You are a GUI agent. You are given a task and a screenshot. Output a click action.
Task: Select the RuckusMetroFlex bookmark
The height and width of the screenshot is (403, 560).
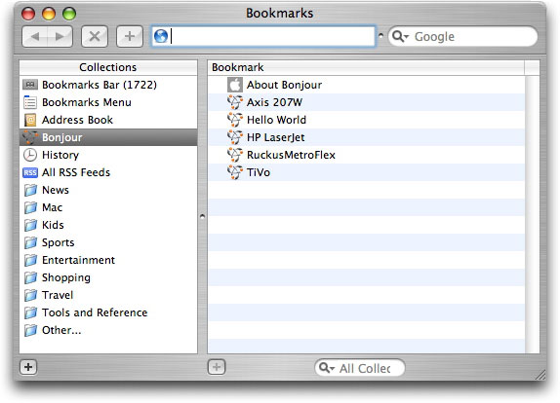(x=367, y=155)
